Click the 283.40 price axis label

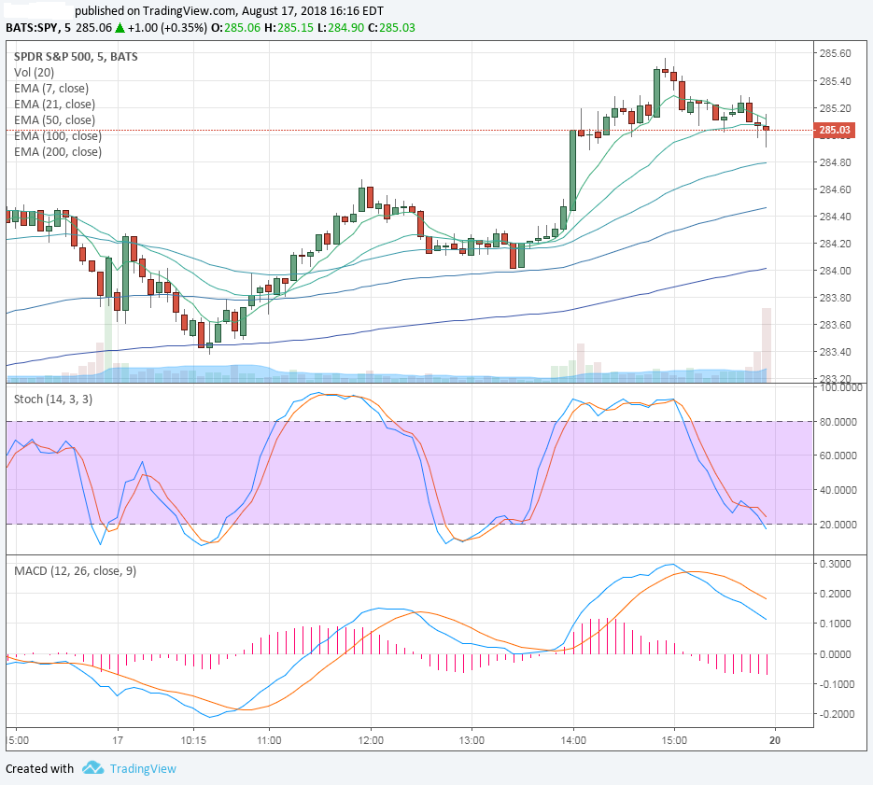coord(835,352)
